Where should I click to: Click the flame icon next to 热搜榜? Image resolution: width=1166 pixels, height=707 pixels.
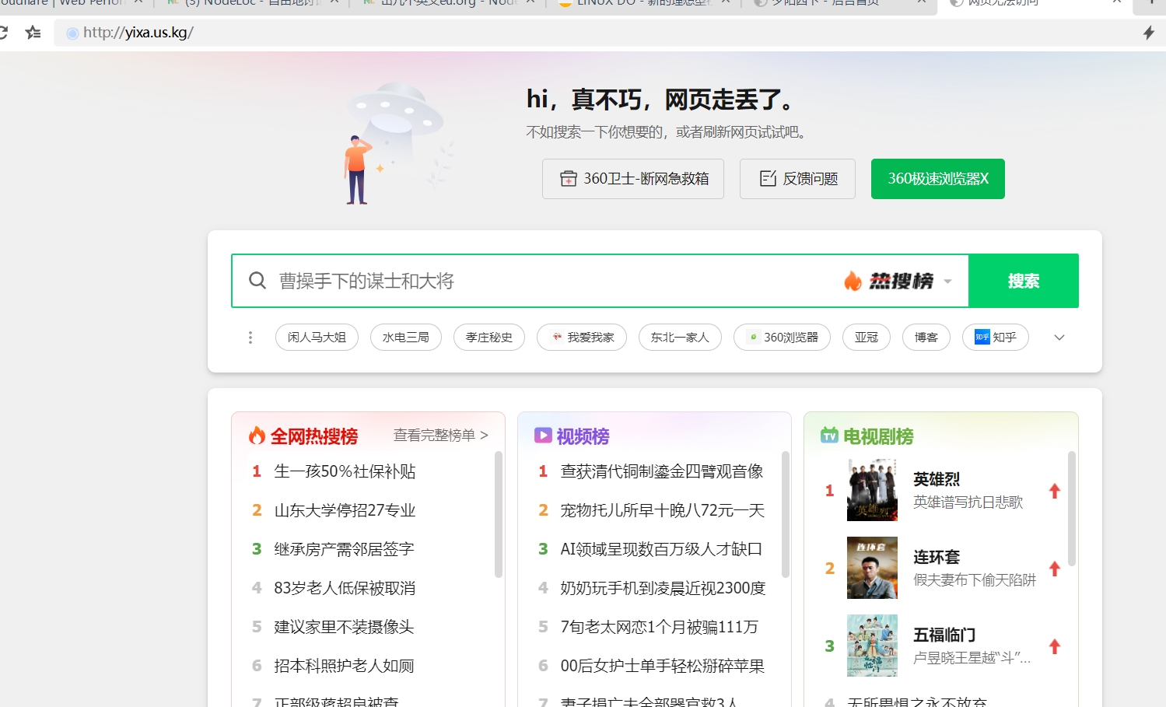[x=853, y=281]
